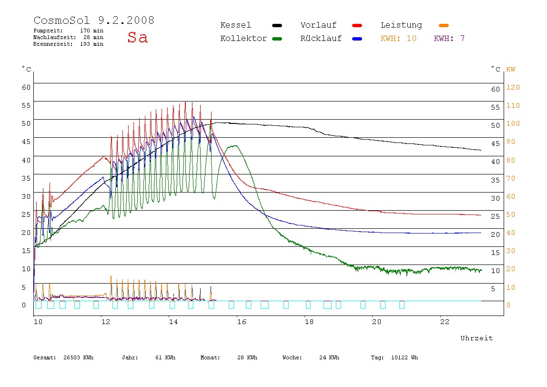The image size is (547, 387).
Task: Click the 'Jahr:' footer label
Action: point(130,357)
